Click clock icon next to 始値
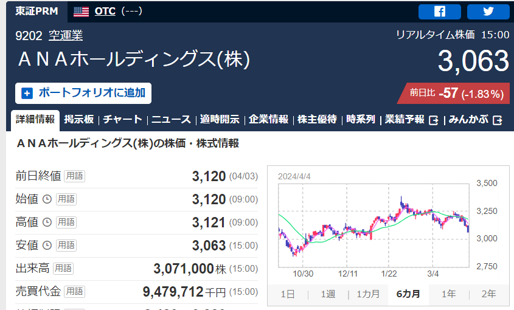Viewport: 514px width, 310px height. [47, 199]
